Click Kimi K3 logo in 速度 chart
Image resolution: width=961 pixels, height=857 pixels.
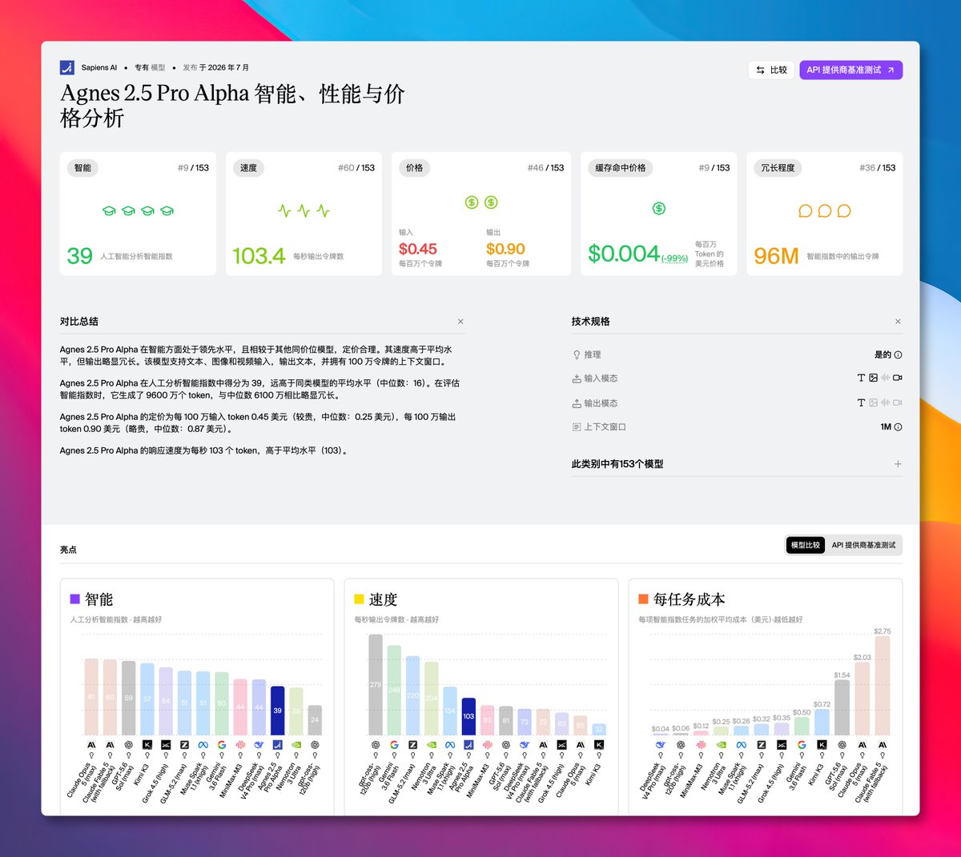[x=599, y=745]
